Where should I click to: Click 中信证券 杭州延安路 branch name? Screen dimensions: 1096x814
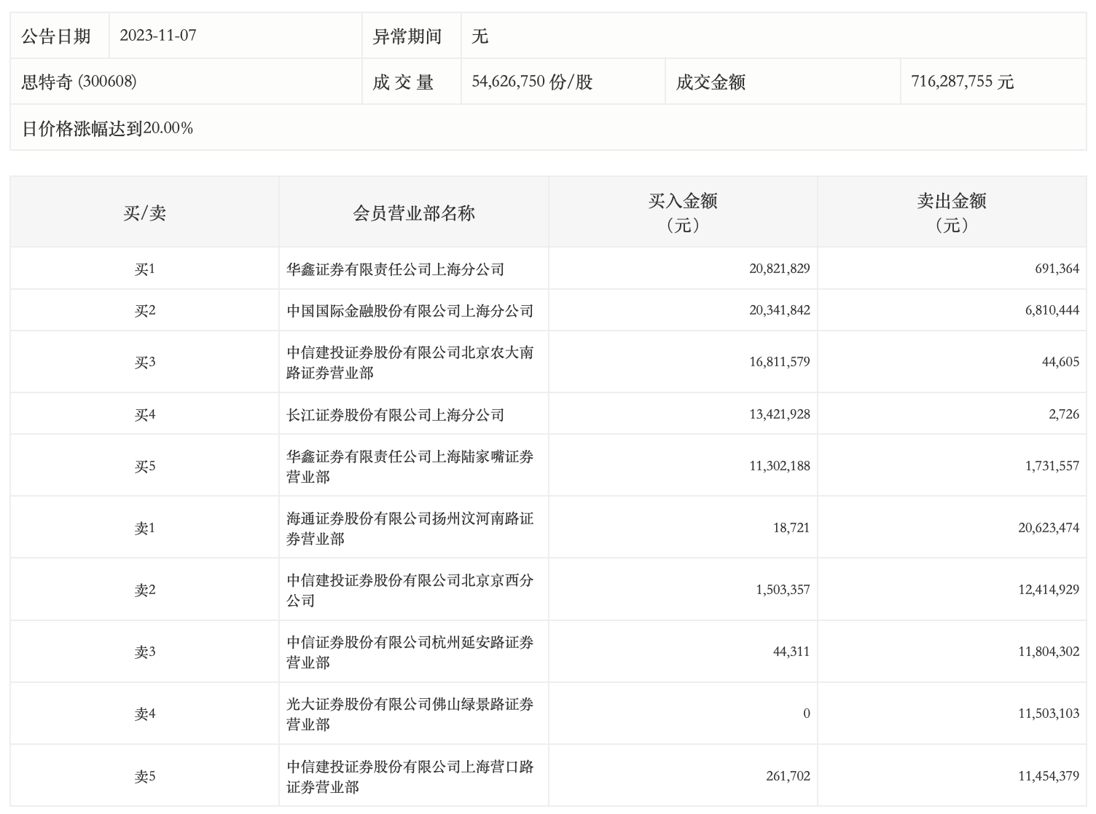[410, 652]
